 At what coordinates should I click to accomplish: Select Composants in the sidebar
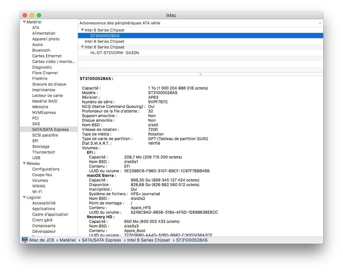pyautogui.click(x=44, y=226)
